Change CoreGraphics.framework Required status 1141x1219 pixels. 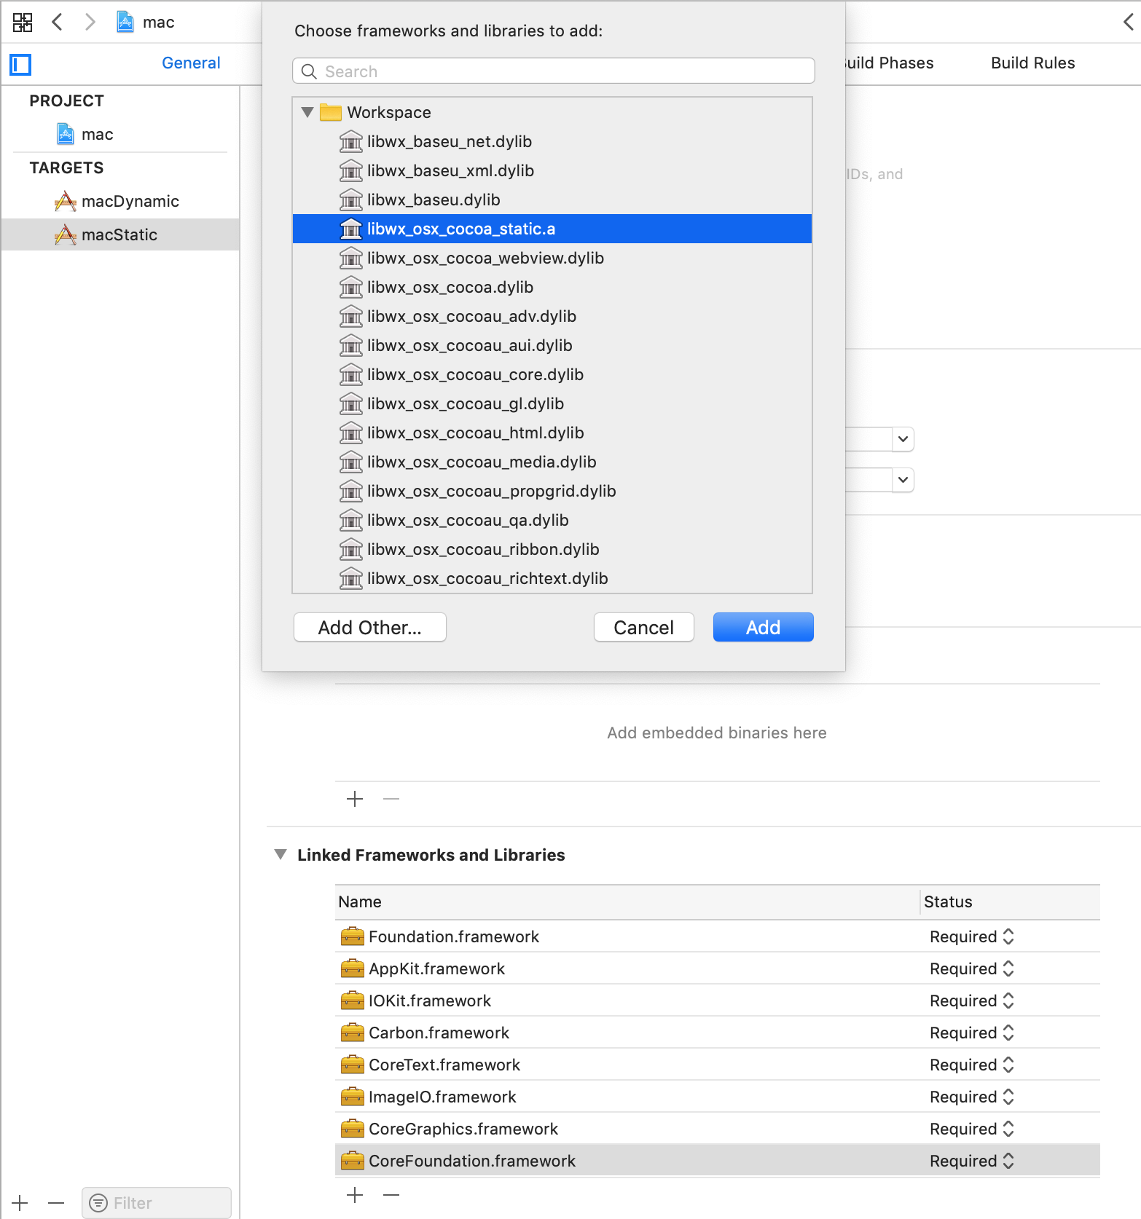(x=972, y=1129)
